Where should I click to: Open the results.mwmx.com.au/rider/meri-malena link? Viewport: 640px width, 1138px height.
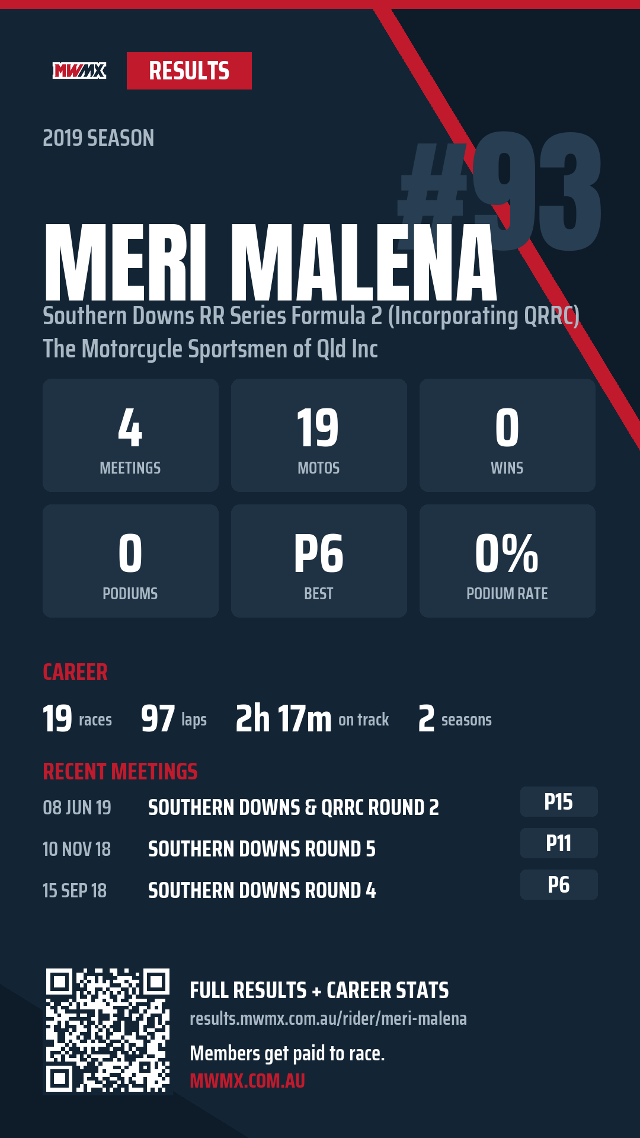tap(328, 1019)
